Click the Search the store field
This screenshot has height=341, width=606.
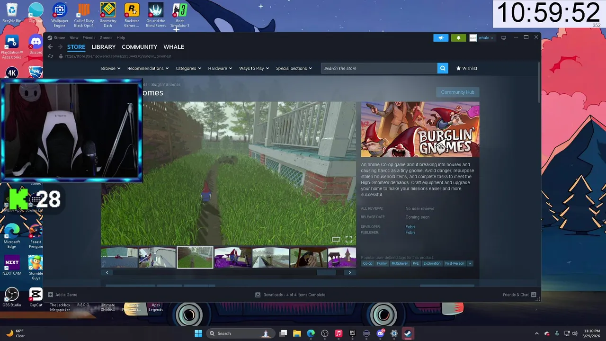coord(379,68)
